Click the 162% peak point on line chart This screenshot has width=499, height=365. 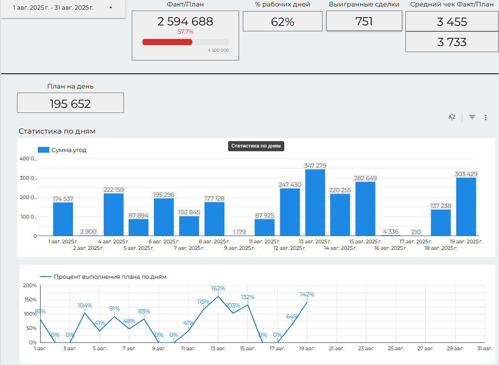tap(218, 296)
